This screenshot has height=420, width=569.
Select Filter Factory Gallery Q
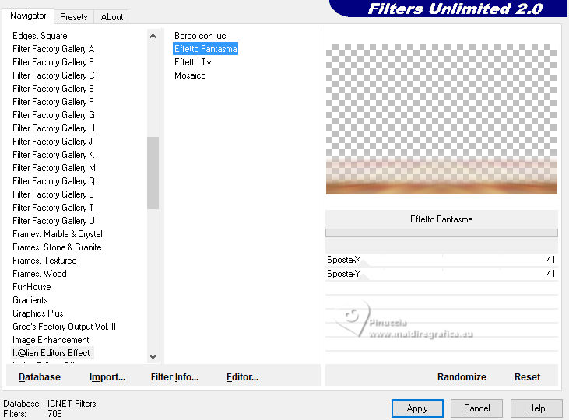click(x=54, y=181)
